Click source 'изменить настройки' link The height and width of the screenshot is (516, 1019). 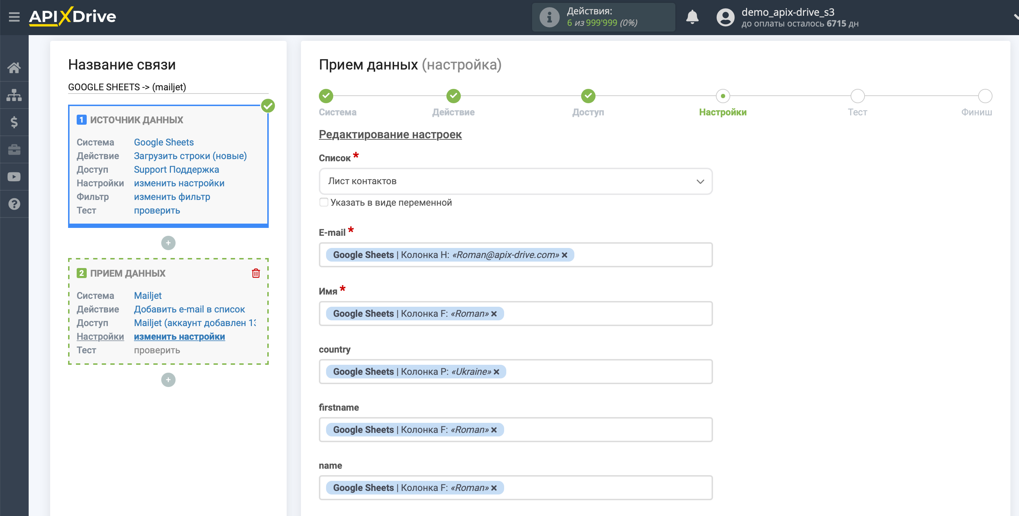[x=179, y=183]
